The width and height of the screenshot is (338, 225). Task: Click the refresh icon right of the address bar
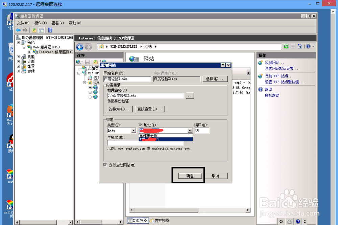point(287,46)
